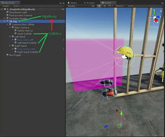
Task: Click the green Y-axis move handle arrow
Action: click(121, 113)
